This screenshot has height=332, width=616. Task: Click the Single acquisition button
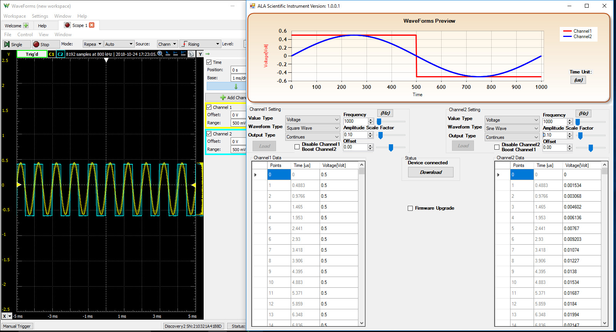pos(17,44)
